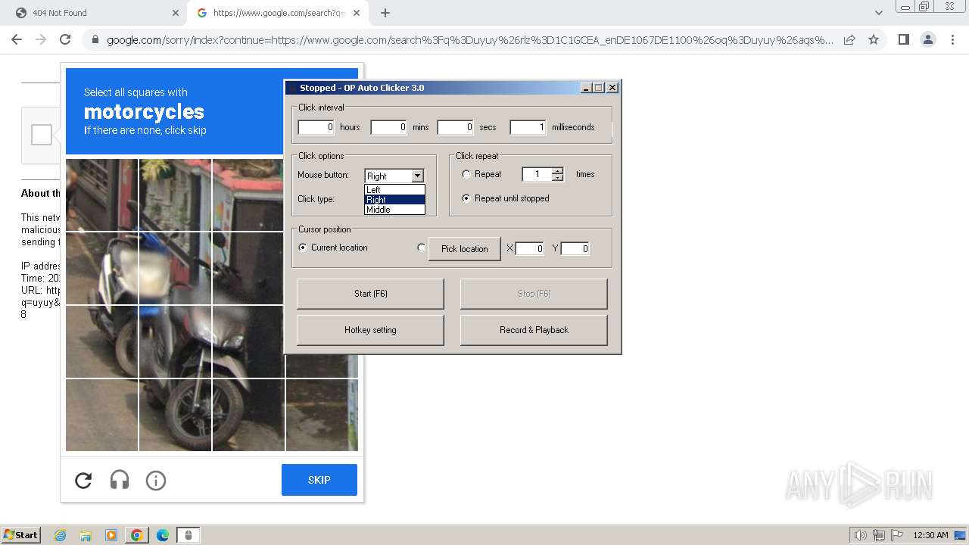Decrease the repeat times spinner
Image resolution: width=969 pixels, height=545 pixels.
coord(558,178)
